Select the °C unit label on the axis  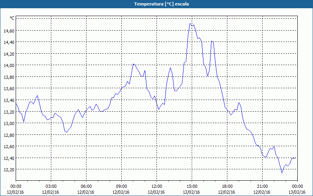click(12, 18)
